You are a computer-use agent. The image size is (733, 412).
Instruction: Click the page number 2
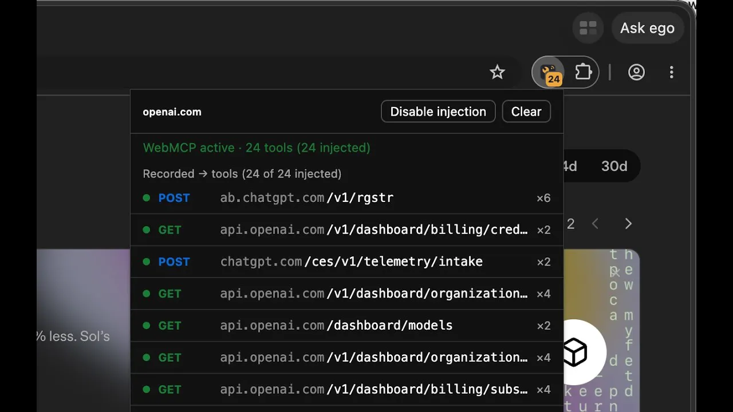pyautogui.click(x=570, y=224)
